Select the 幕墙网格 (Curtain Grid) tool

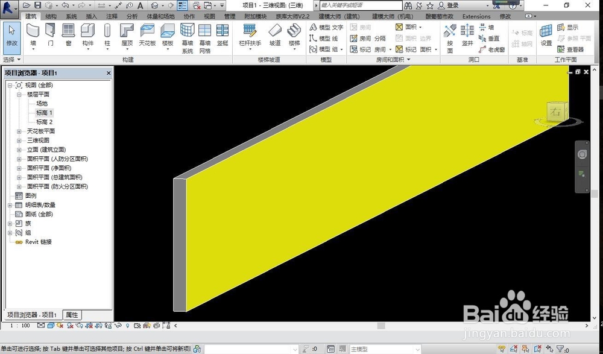(x=204, y=39)
